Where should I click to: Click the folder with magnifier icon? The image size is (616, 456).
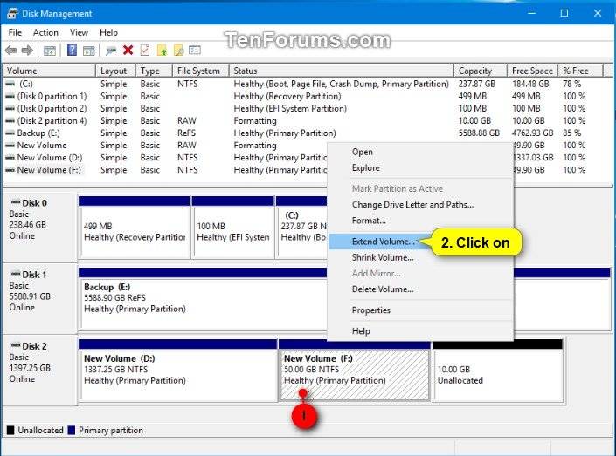tap(179, 51)
